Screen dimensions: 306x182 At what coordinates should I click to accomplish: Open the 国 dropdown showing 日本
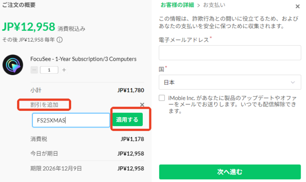click(230, 82)
